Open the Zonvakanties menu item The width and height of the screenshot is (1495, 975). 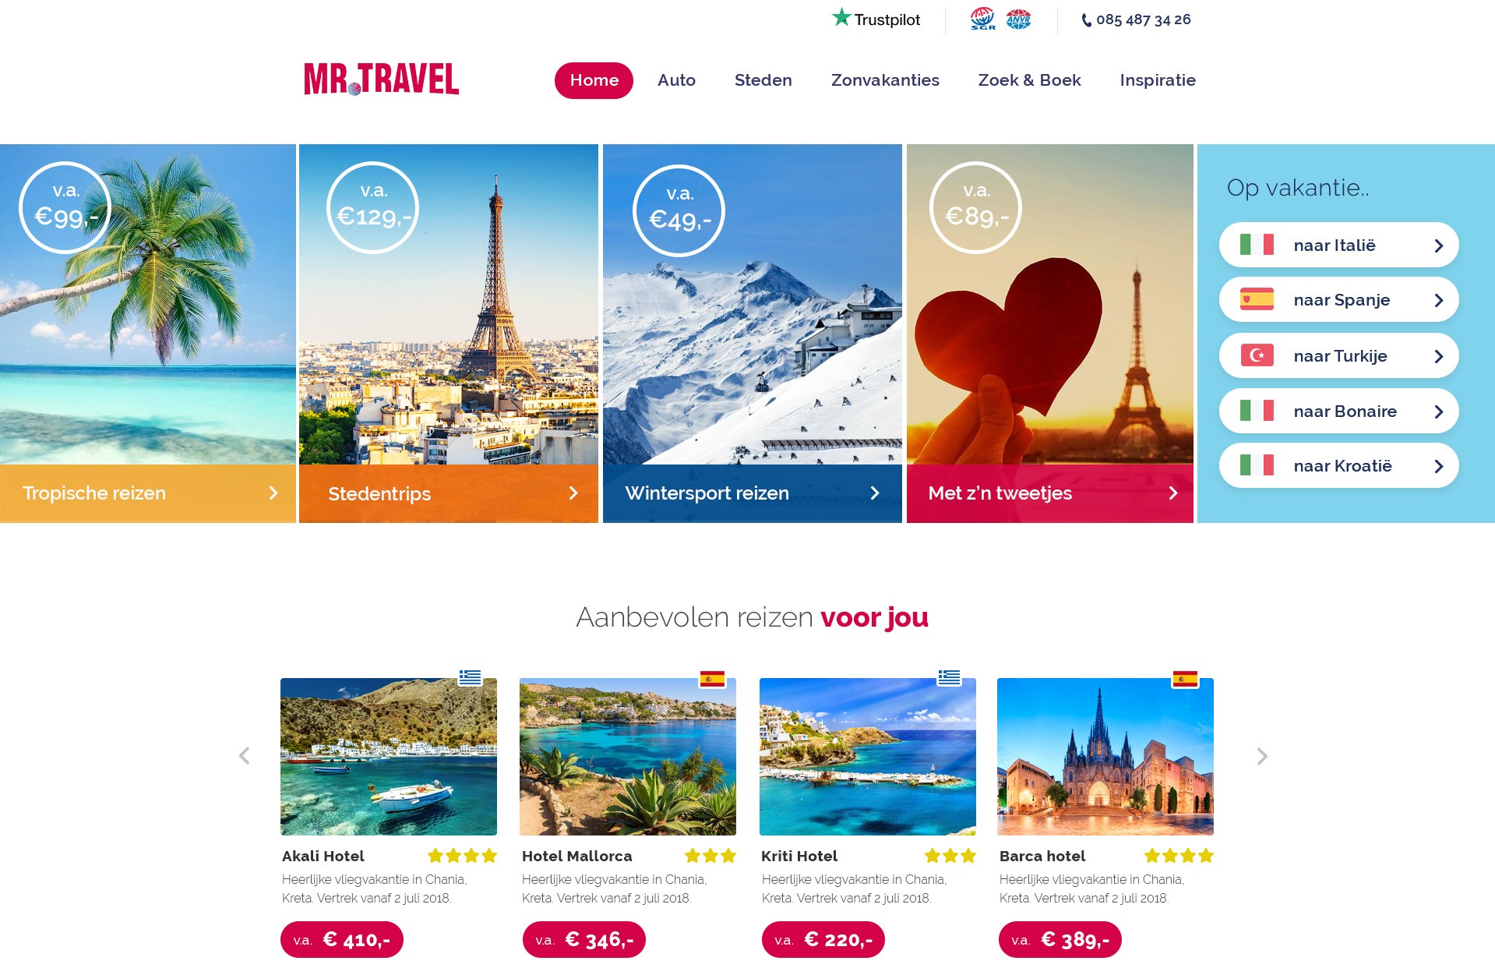(885, 80)
